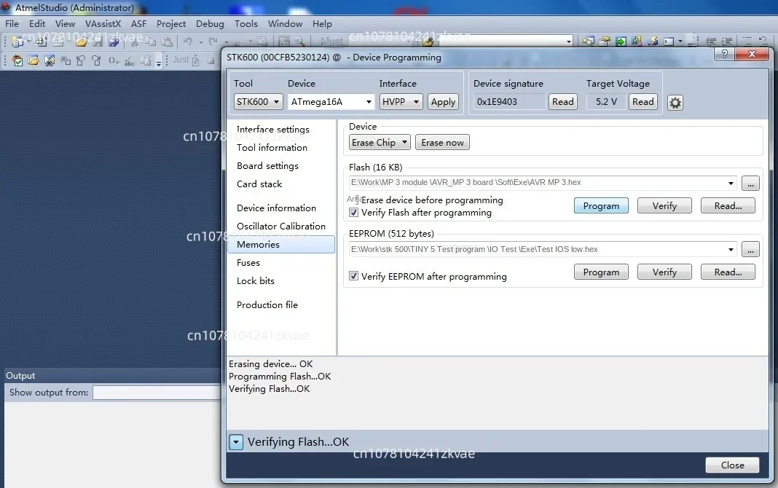Click the Flash Program button
The height and width of the screenshot is (488, 778).
click(x=601, y=206)
